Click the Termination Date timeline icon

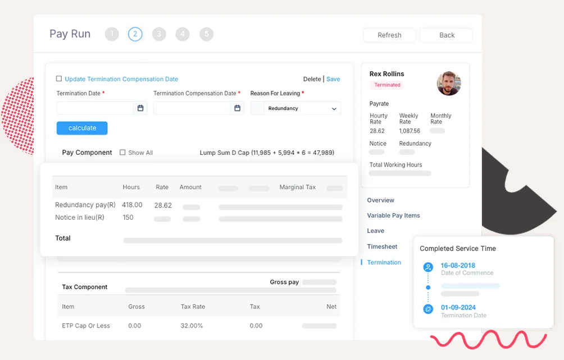pos(428,309)
